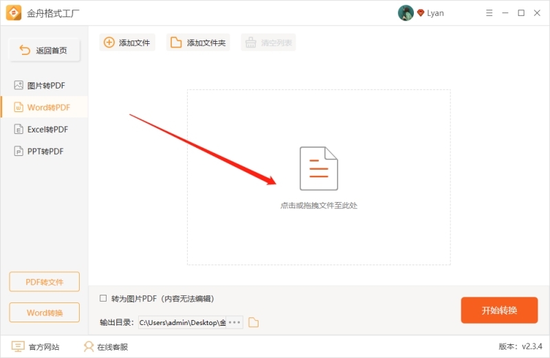
Task: Open the 官方网站 link
Action: point(36,347)
